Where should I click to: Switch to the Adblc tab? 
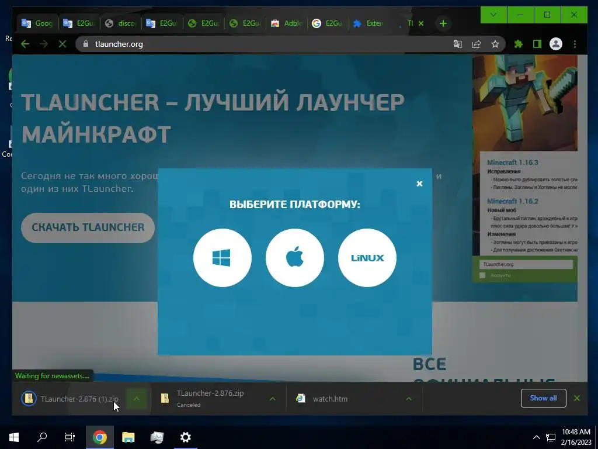point(286,23)
